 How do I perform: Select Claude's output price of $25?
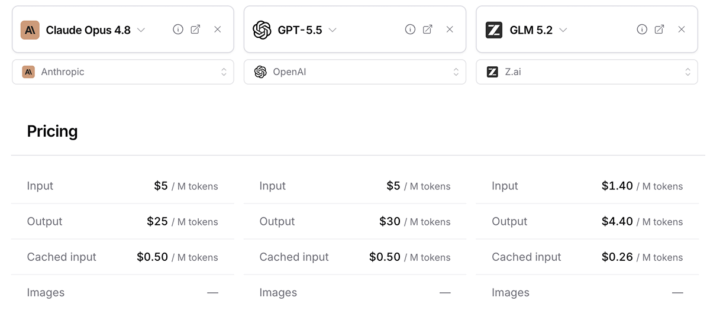click(157, 221)
